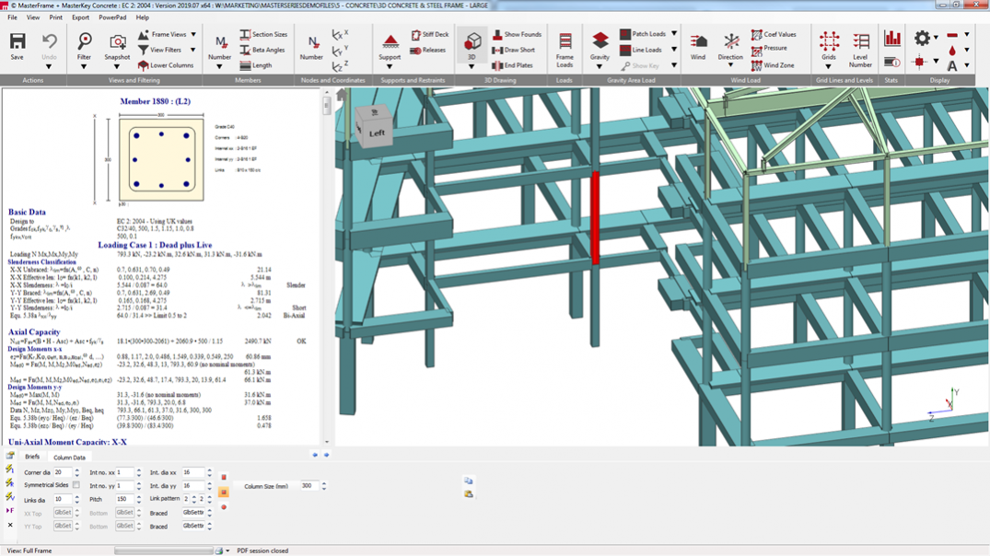This screenshot has height=556, width=990.
Task: Open the Help menu
Action: click(x=143, y=17)
